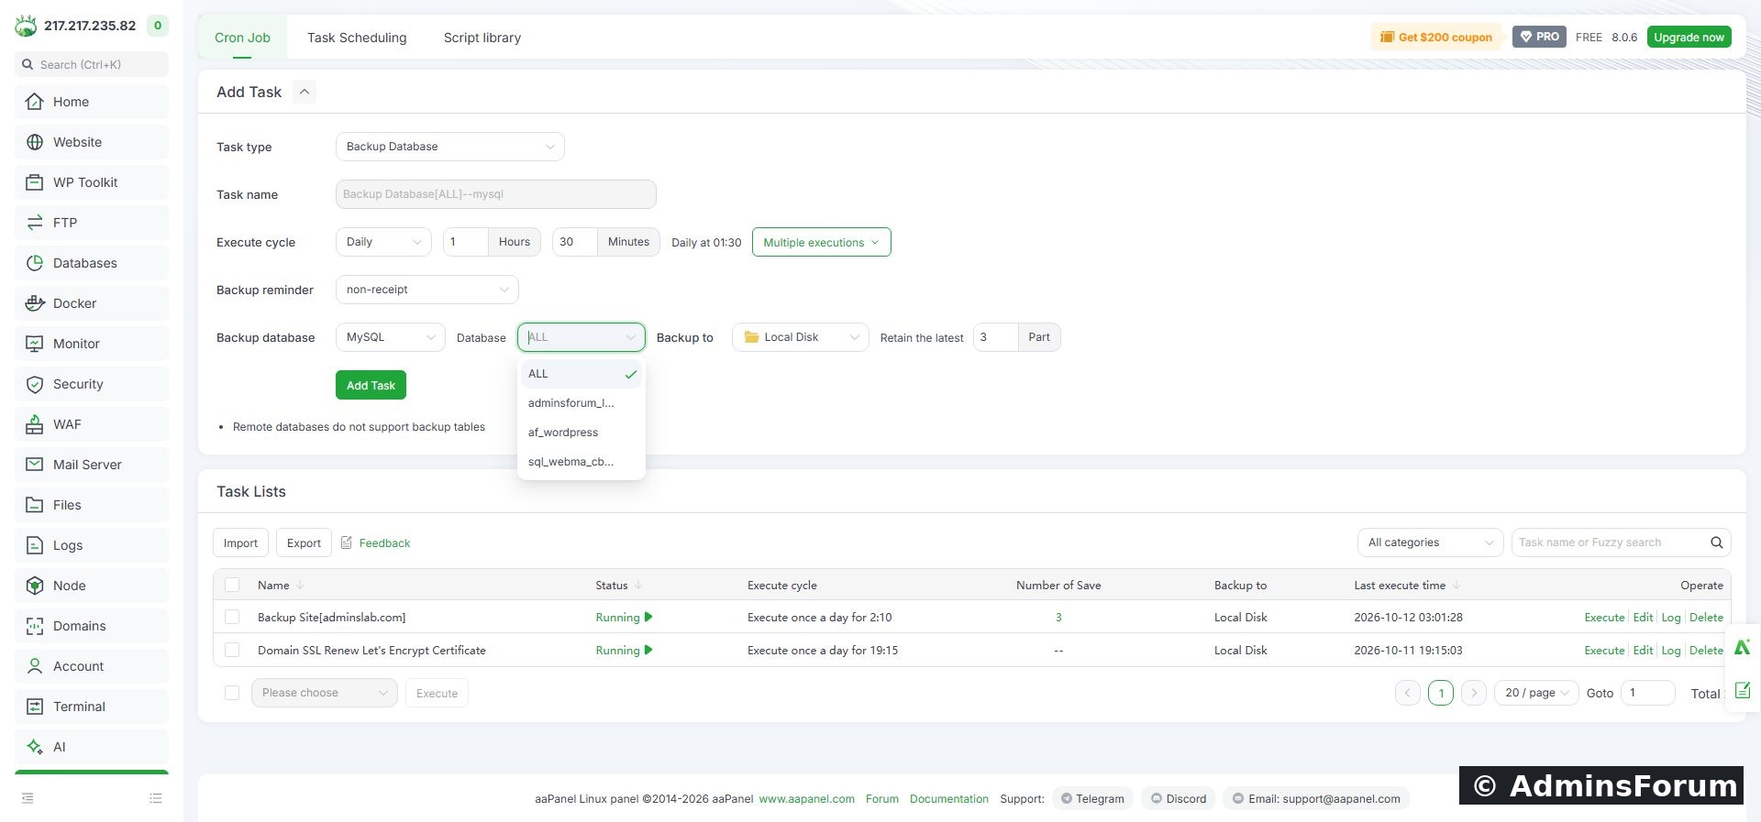Click the Website globe icon

click(35, 142)
